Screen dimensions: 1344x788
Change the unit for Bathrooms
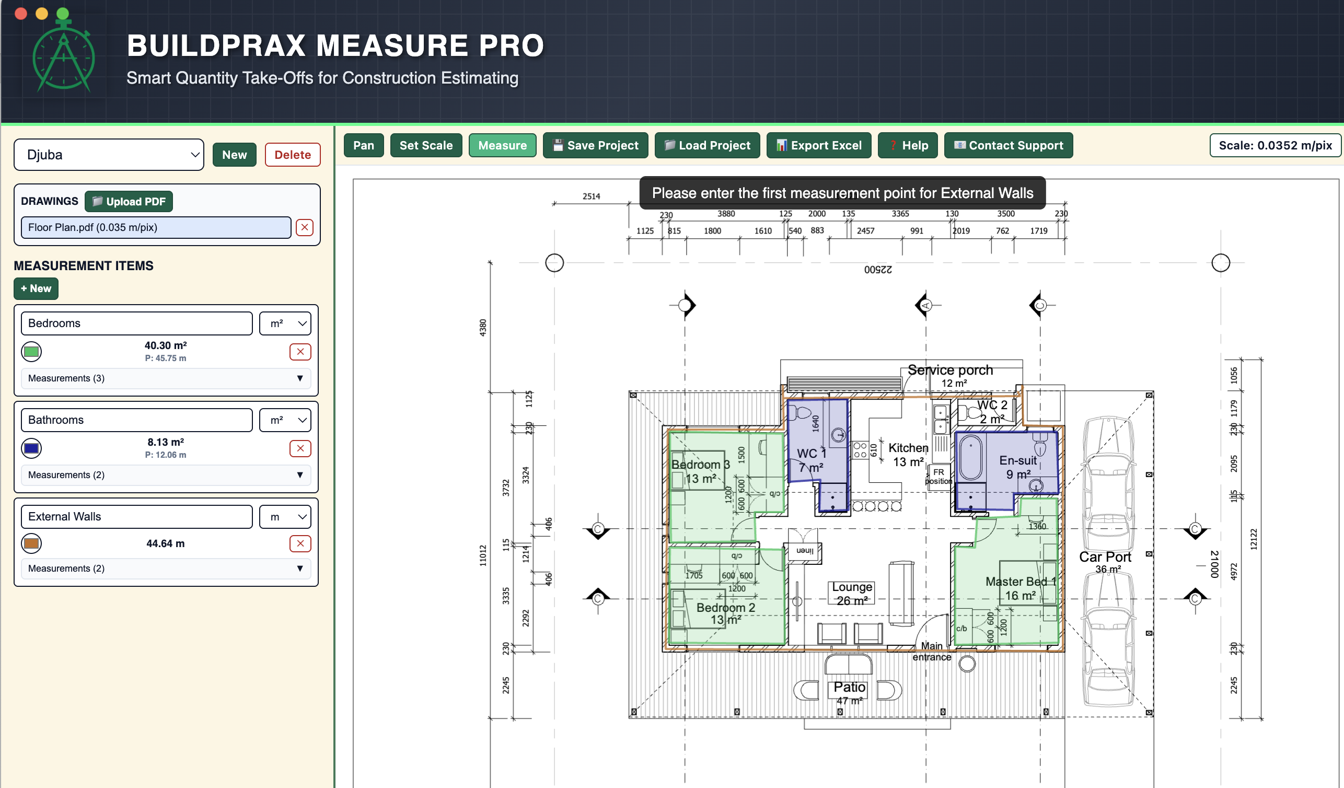285,420
